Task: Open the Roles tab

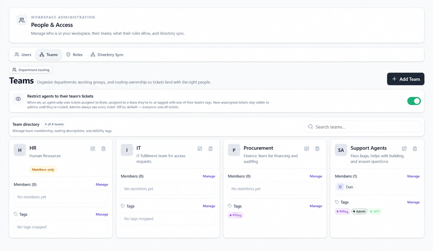Action: point(74,55)
